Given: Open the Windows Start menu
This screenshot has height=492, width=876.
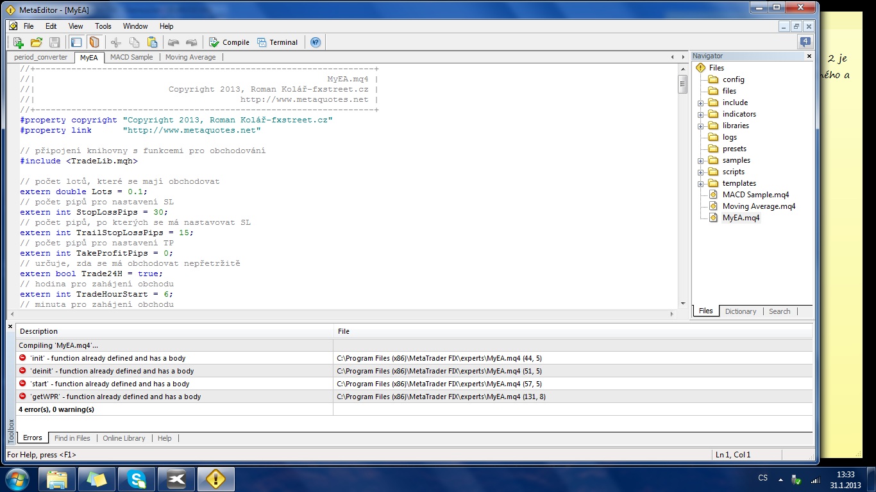Looking at the screenshot, I should point(17,479).
